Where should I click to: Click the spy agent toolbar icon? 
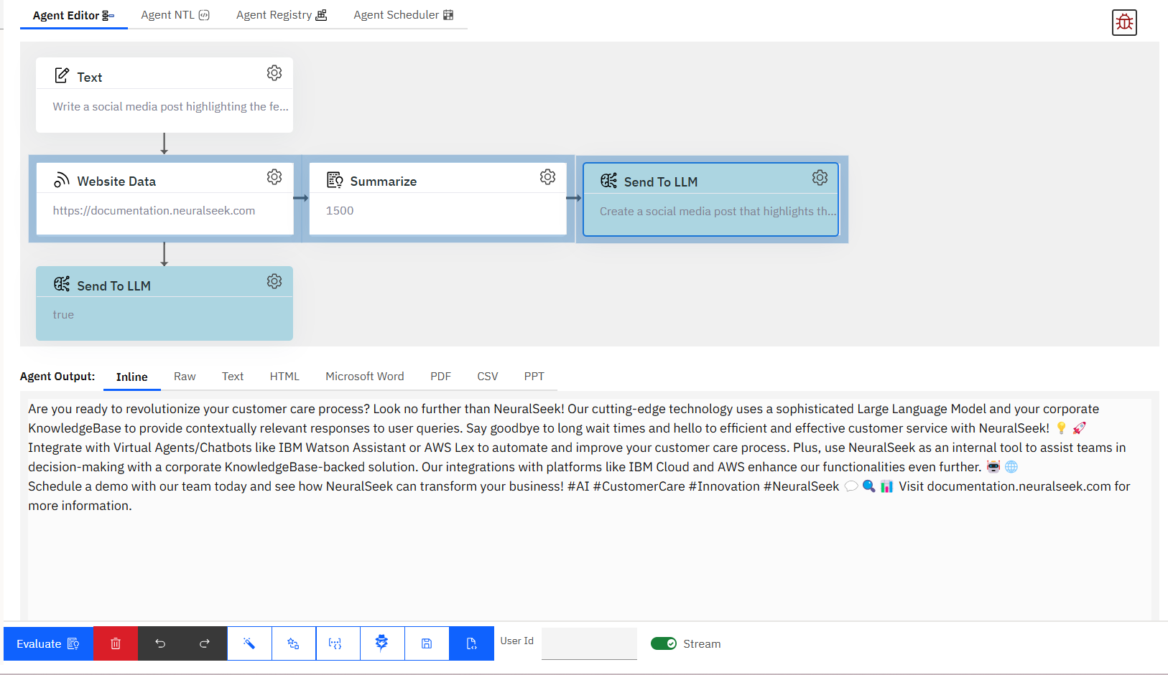(x=381, y=643)
